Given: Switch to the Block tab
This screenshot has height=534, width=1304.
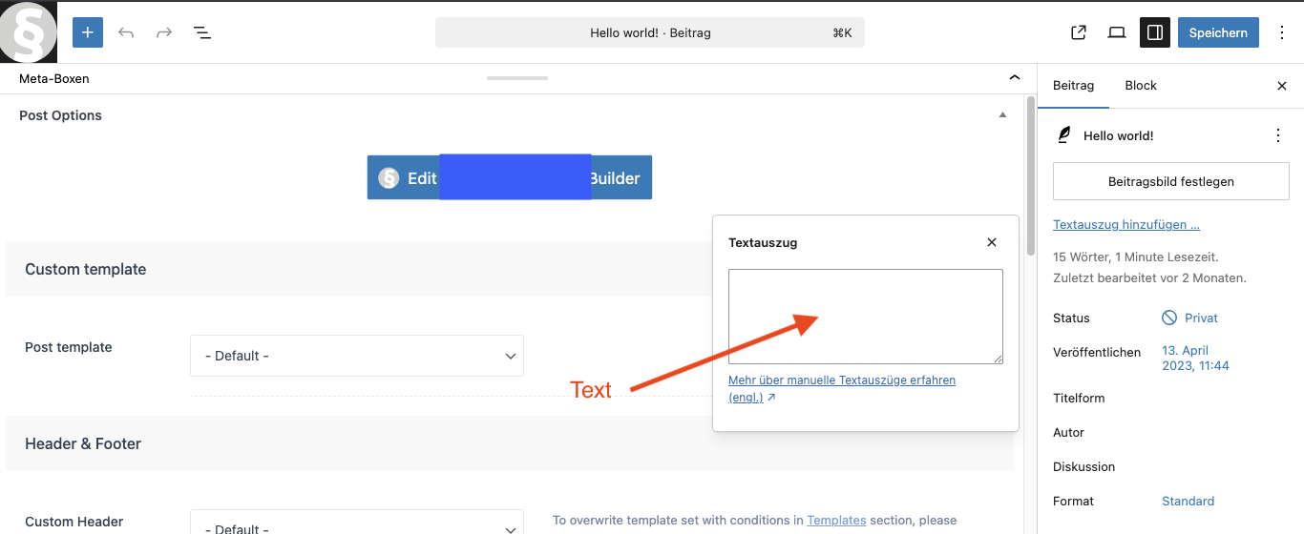Looking at the screenshot, I should (1140, 86).
